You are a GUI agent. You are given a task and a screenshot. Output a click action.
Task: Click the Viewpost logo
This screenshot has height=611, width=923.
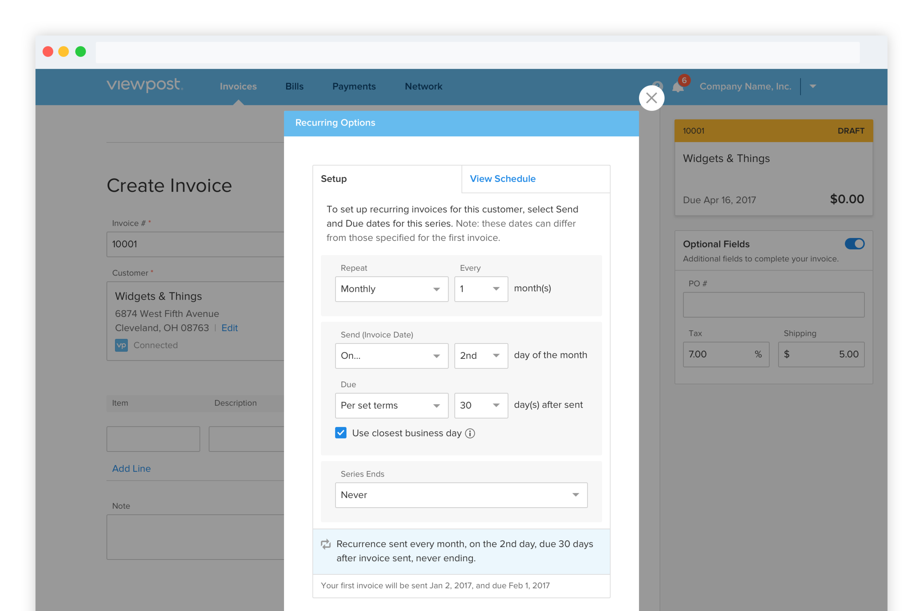click(x=145, y=85)
